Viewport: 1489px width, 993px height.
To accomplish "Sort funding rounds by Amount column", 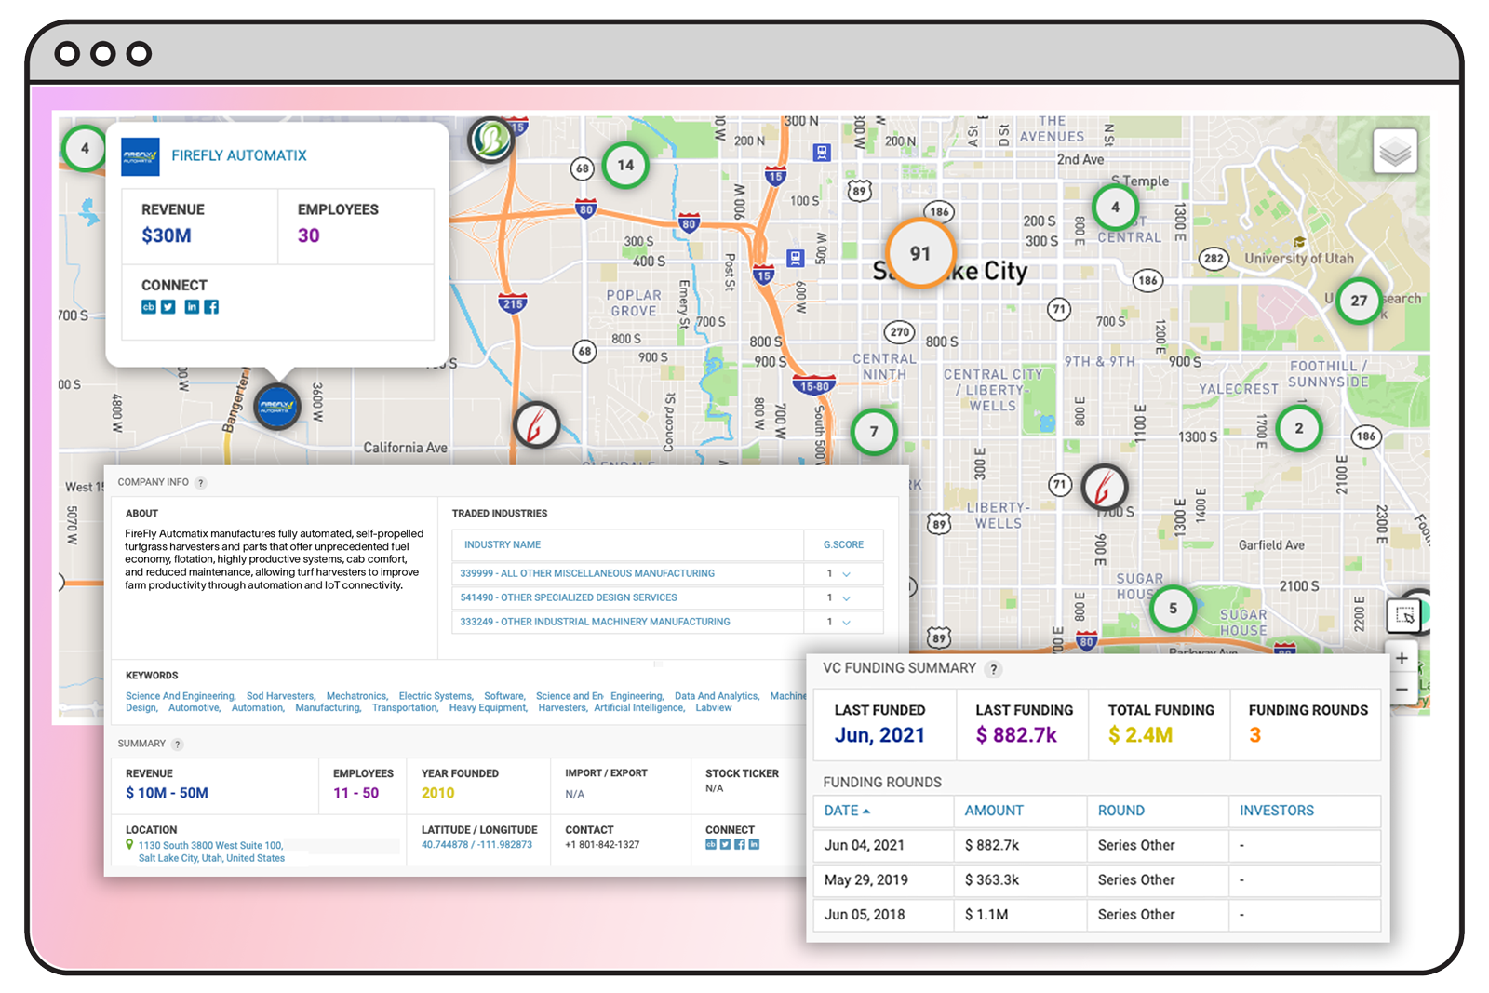I will tap(993, 811).
